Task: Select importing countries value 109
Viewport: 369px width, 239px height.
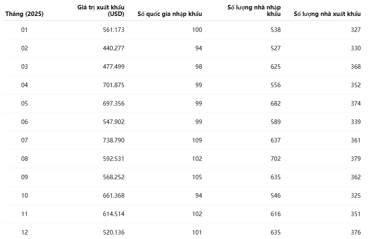Action: click(197, 140)
